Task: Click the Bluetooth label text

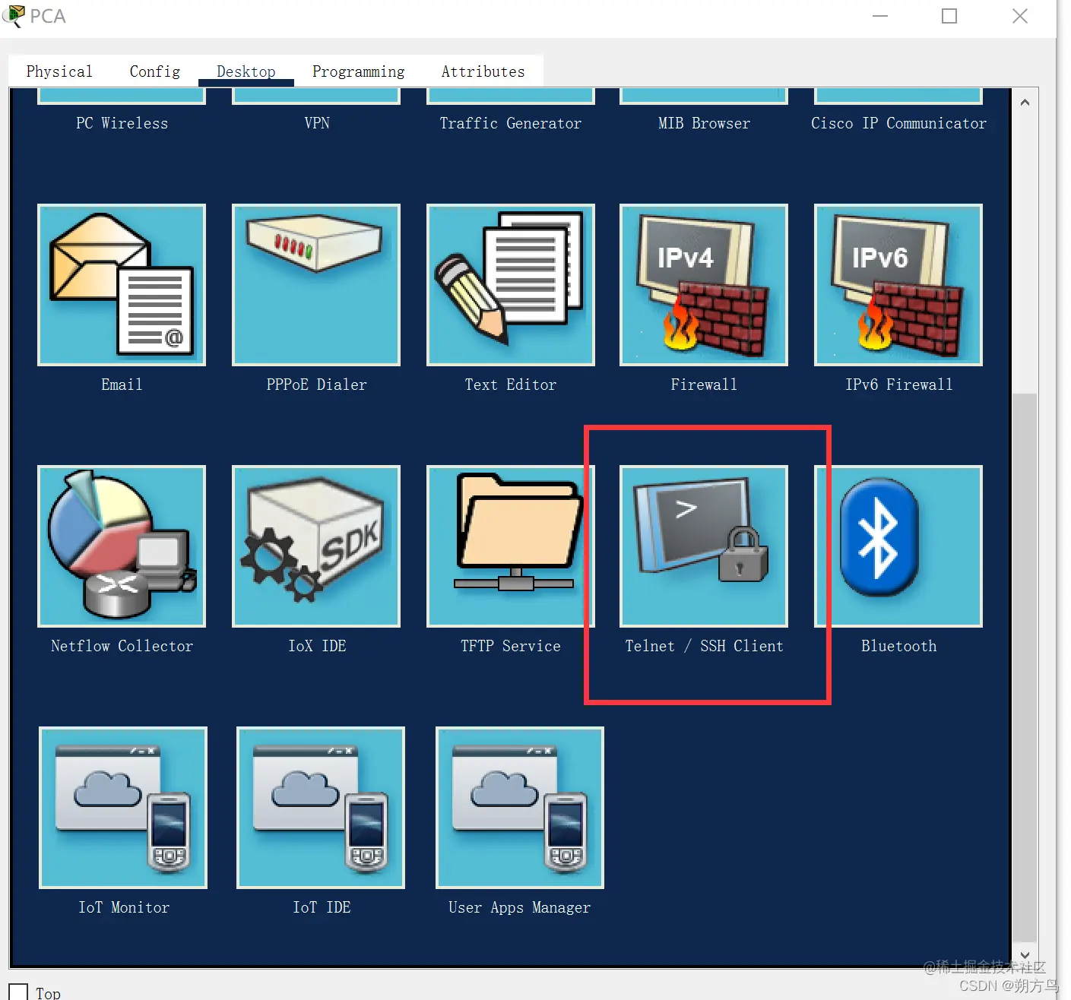Action: [x=898, y=646]
